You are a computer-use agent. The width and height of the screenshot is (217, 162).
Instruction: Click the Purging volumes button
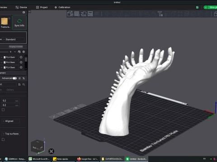[16, 47]
